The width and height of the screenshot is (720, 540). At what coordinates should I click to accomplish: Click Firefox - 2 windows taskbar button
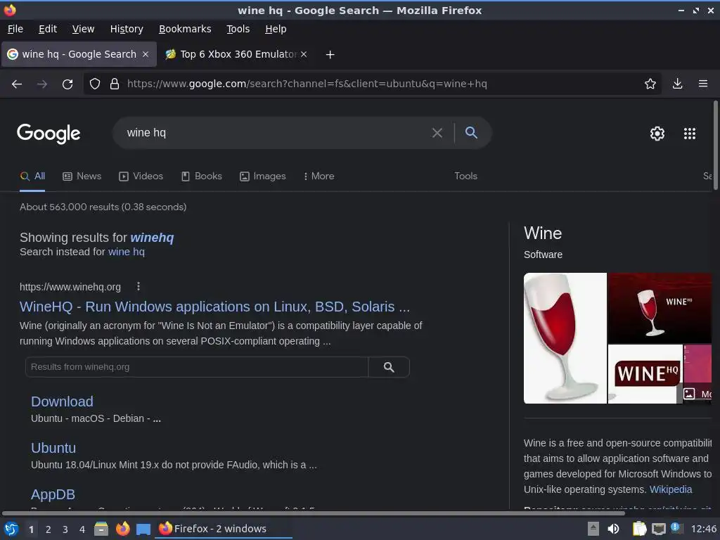click(224, 529)
